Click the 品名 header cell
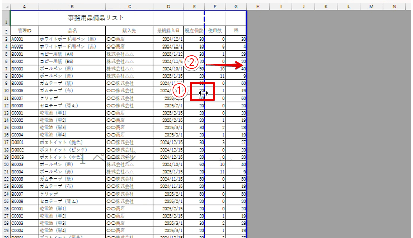 (x=72, y=31)
